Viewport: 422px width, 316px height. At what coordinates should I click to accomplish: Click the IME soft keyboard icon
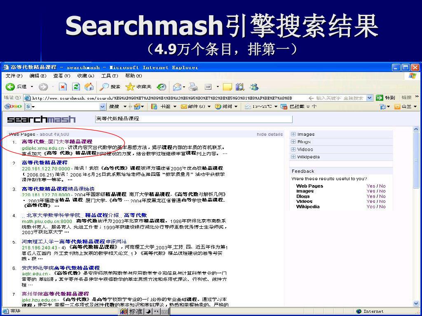[x=165, y=312]
